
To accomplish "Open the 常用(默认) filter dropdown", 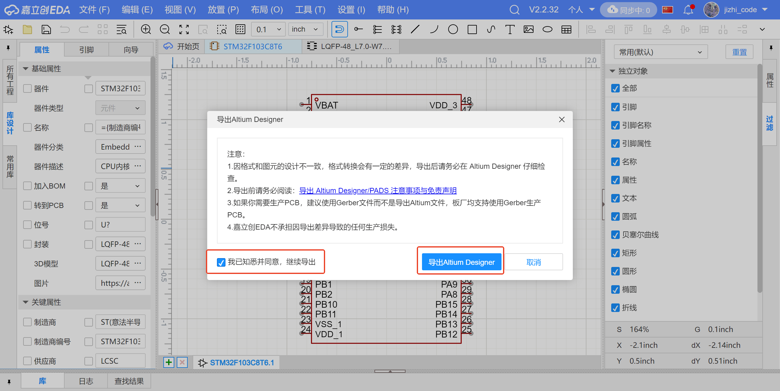I will pos(660,52).
